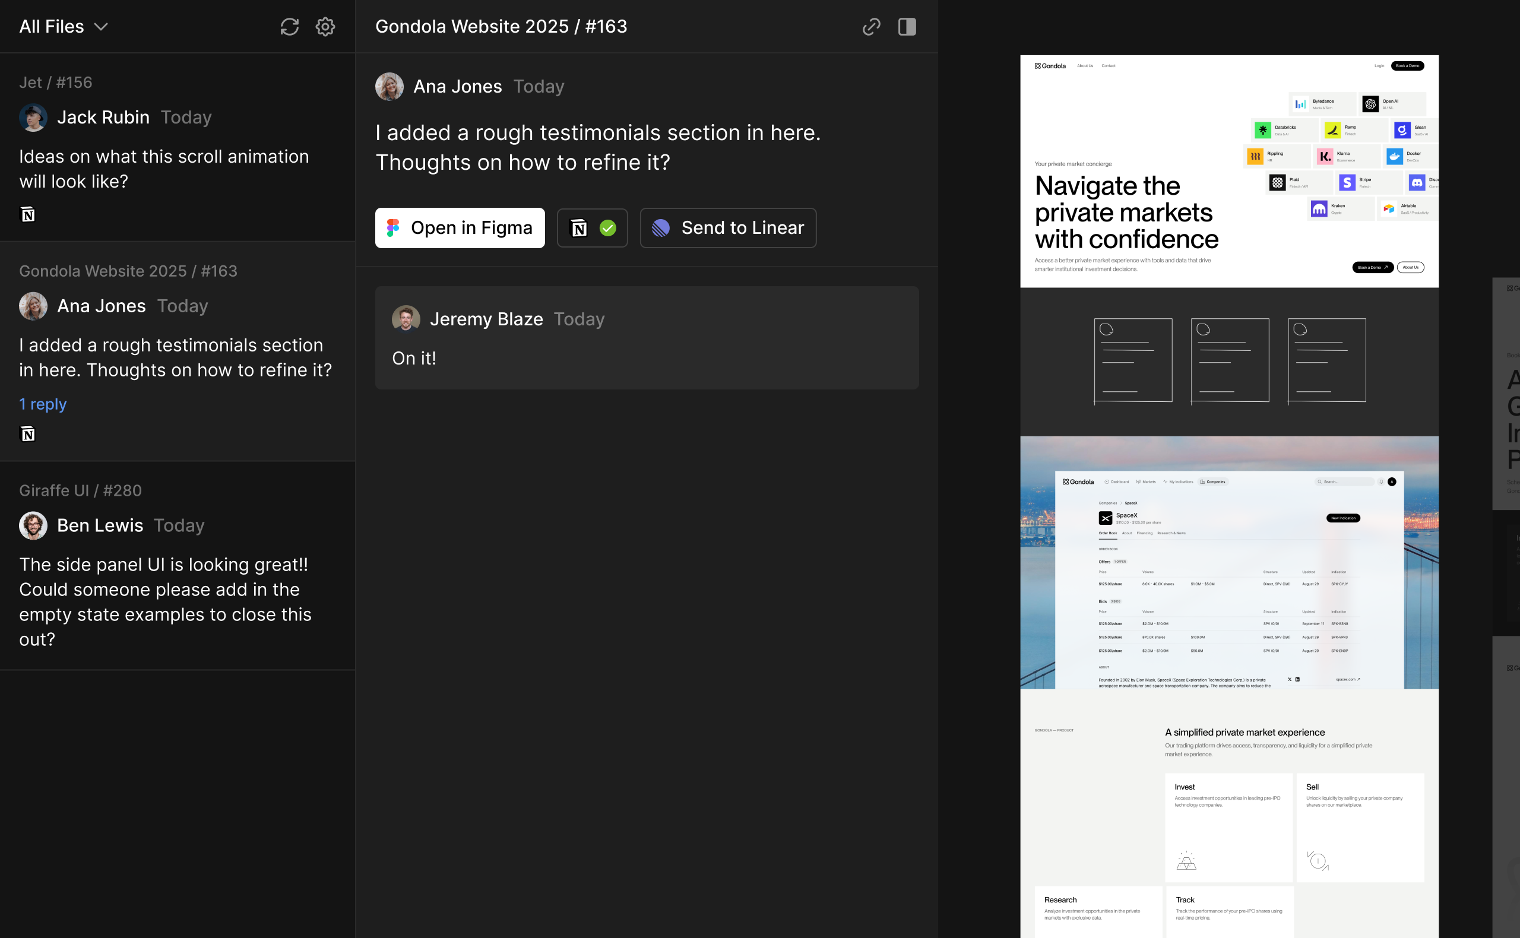This screenshot has width=1520, height=938.
Task: Click the first testimonial wireframe card
Action: (1132, 360)
